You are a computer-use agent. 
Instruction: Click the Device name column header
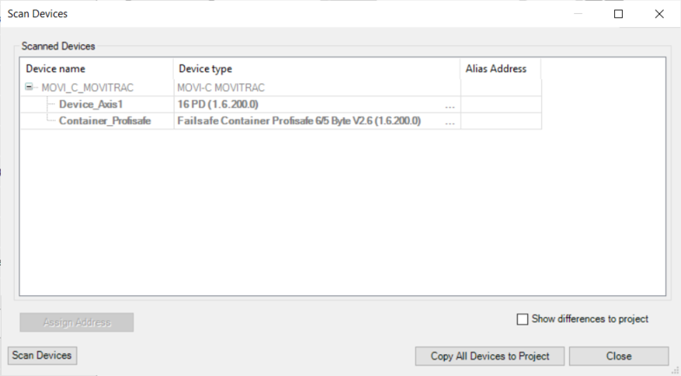pyautogui.click(x=96, y=69)
